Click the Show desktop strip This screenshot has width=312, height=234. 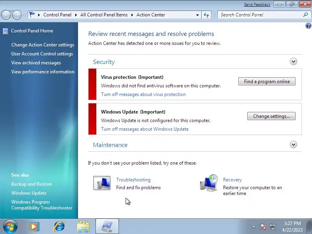coord(309,227)
